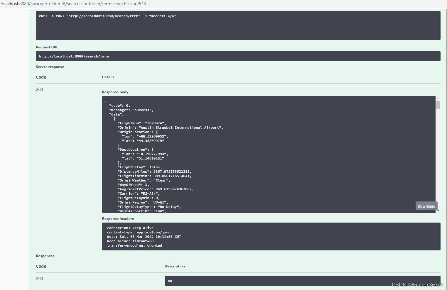Click the "AvgTicketPrice": 869.6299626367002 line
Viewport: 447px width, 290px height.
pyautogui.click(x=156, y=189)
